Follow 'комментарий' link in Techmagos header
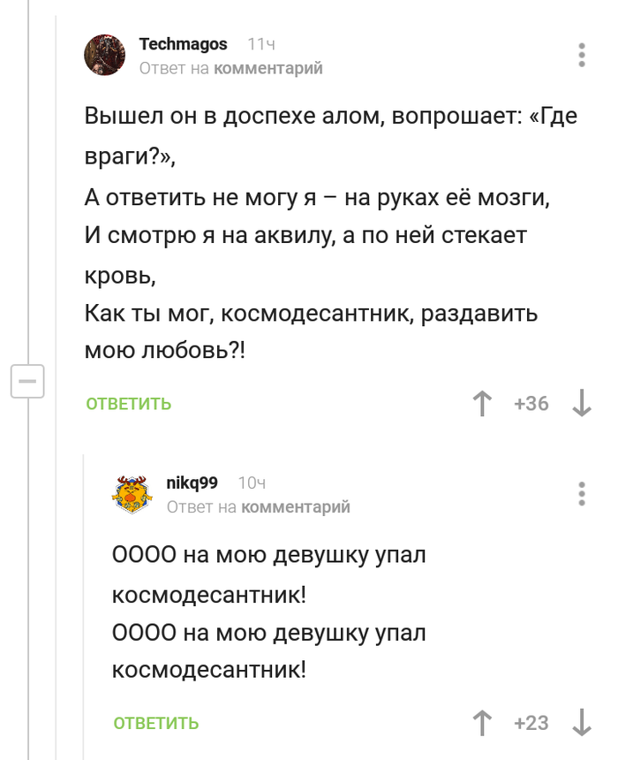Image resolution: width=618 pixels, height=760 pixels. coord(268,68)
